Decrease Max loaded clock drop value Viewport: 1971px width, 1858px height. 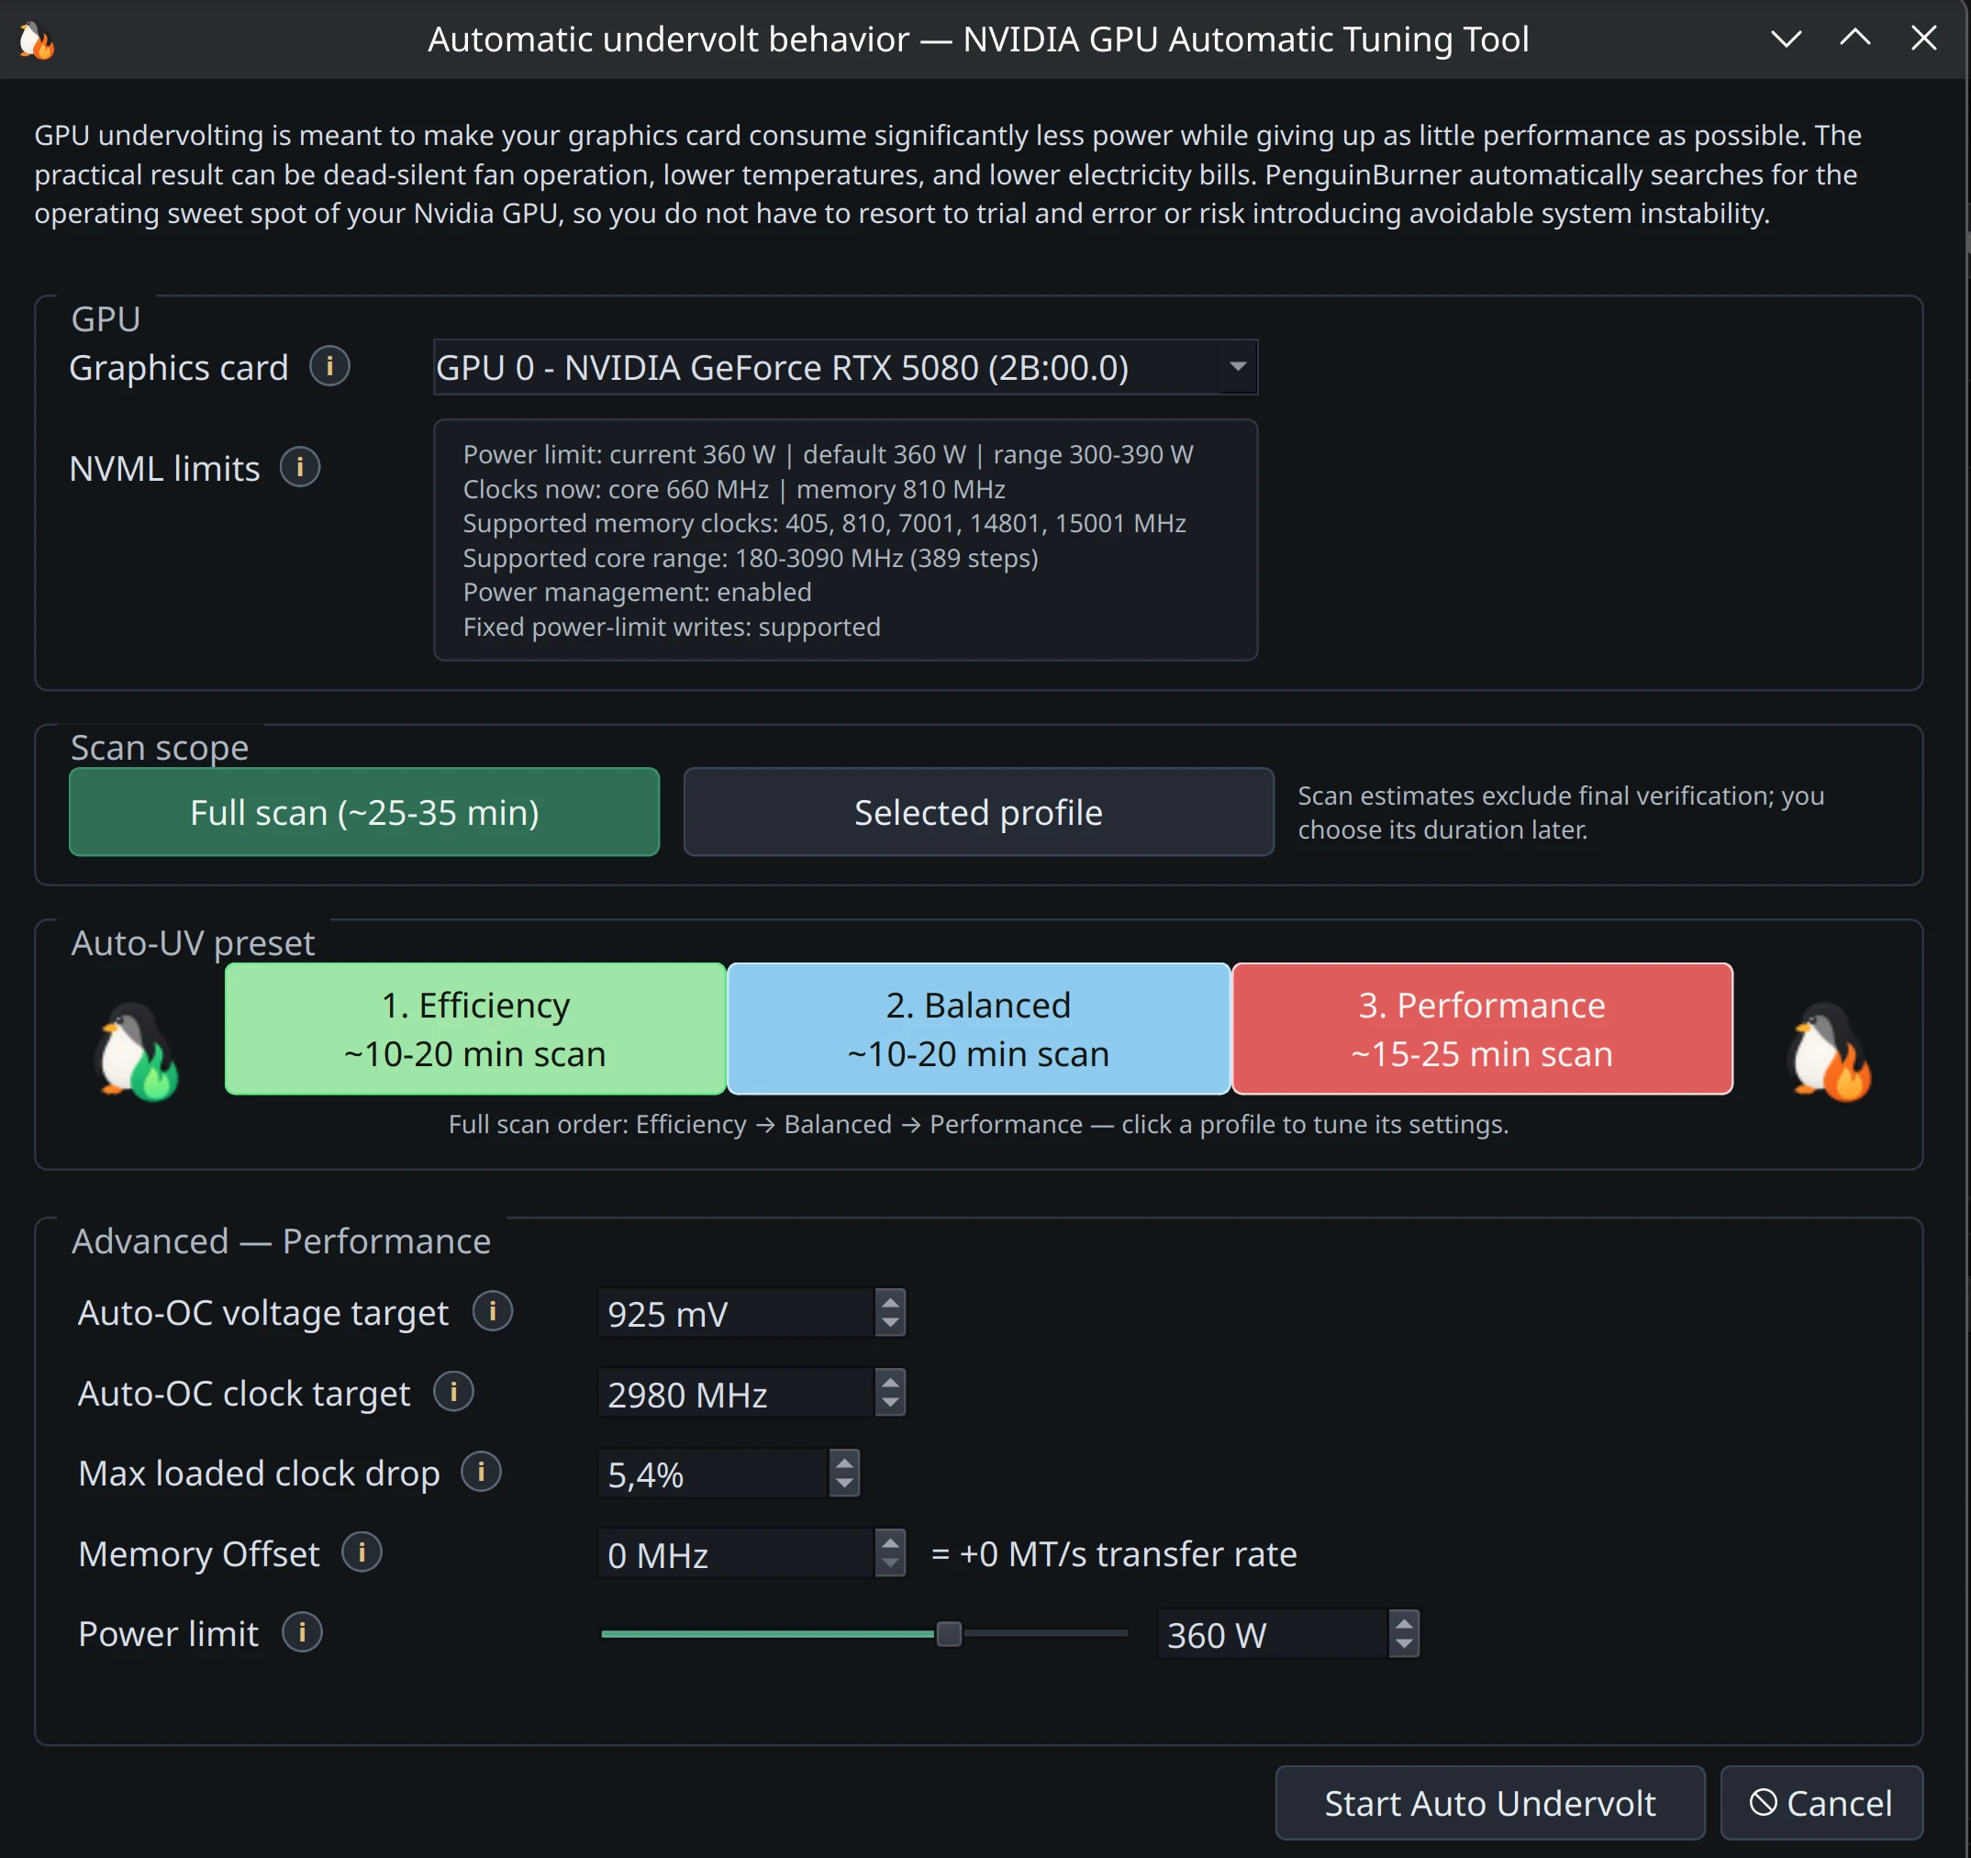tap(845, 1485)
